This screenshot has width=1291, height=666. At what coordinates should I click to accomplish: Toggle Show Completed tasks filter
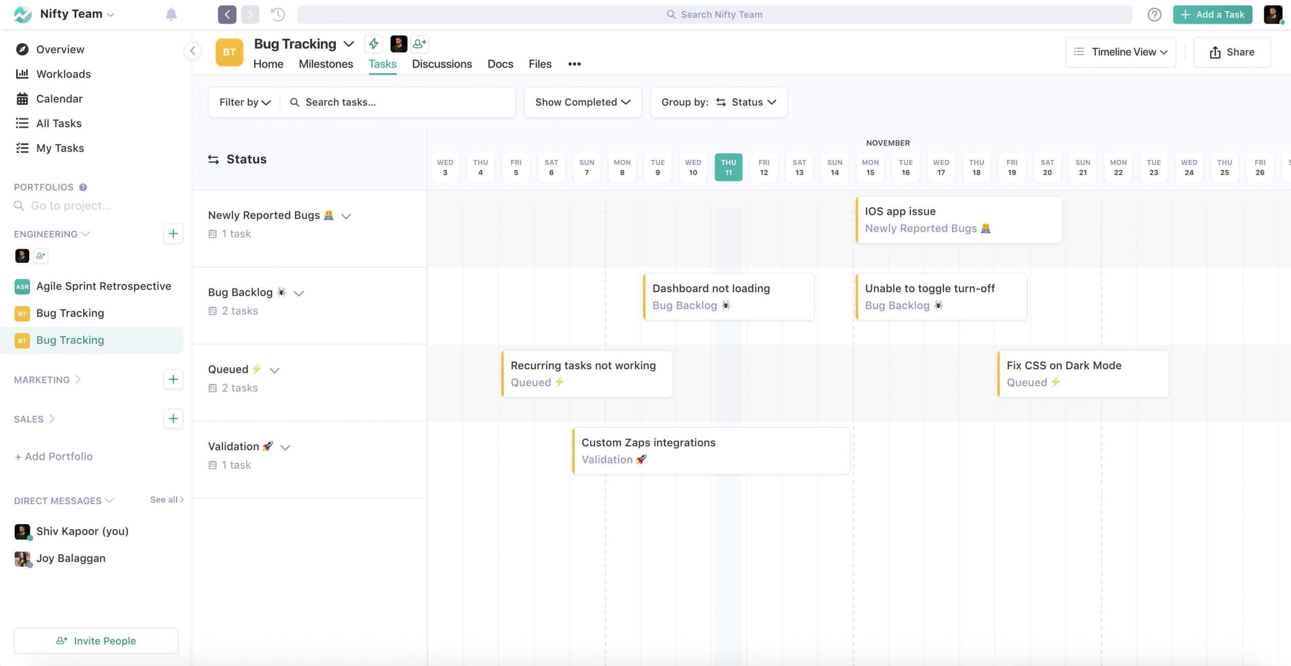[x=582, y=102]
